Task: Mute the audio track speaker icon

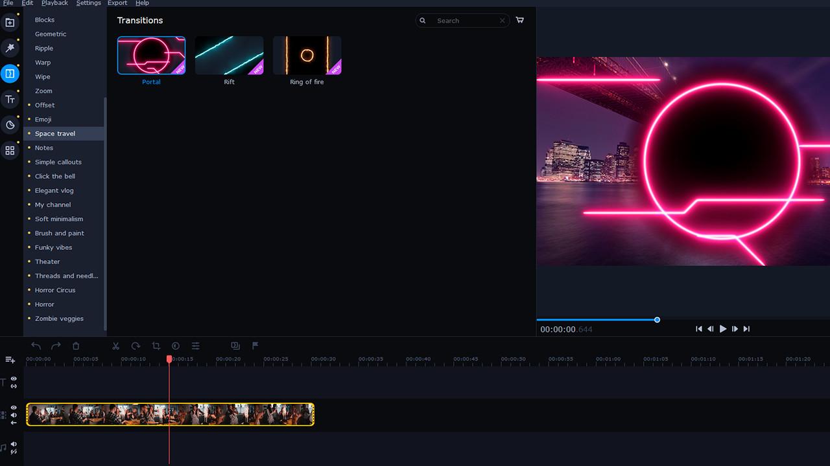Action: click(x=13, y=445)
